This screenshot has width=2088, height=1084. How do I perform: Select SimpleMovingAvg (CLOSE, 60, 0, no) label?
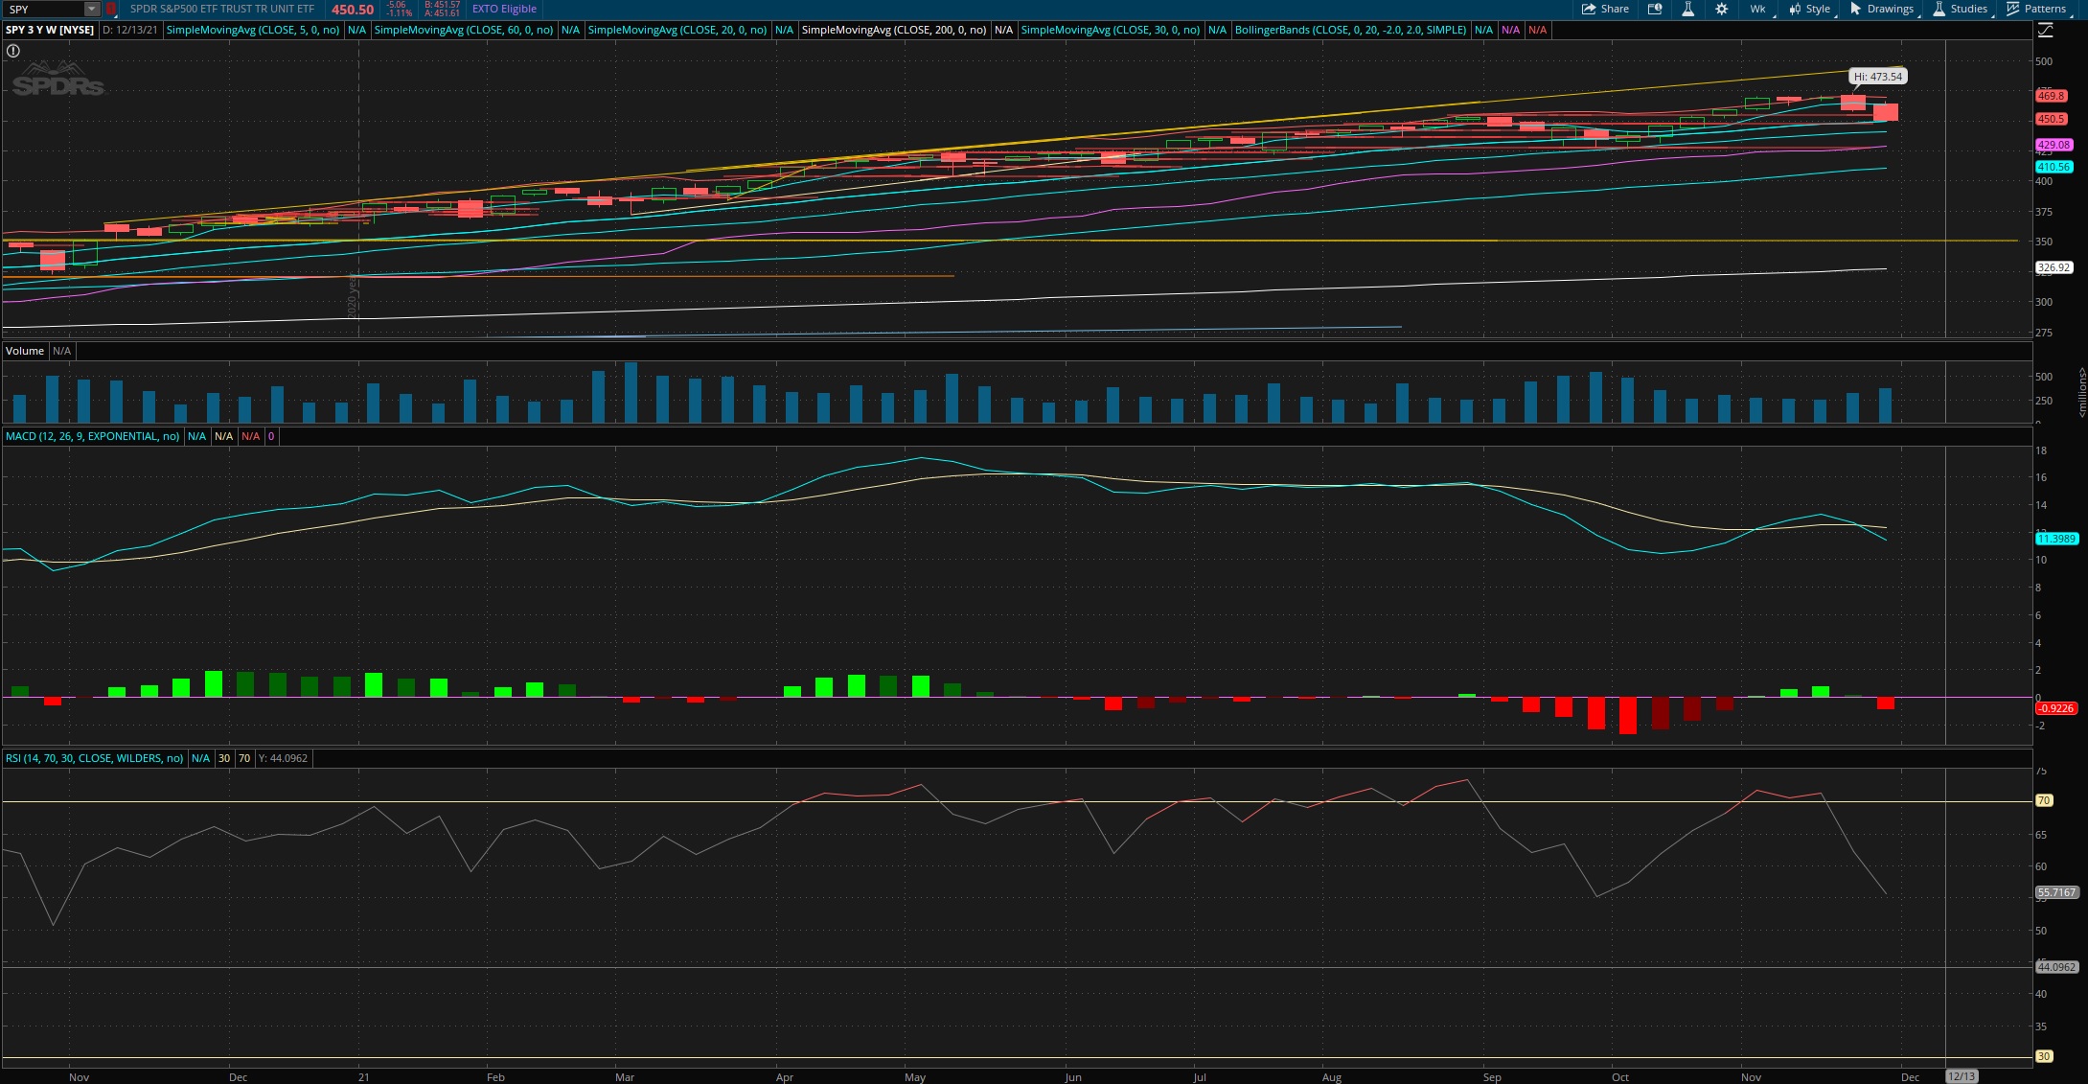pos(464,30)
